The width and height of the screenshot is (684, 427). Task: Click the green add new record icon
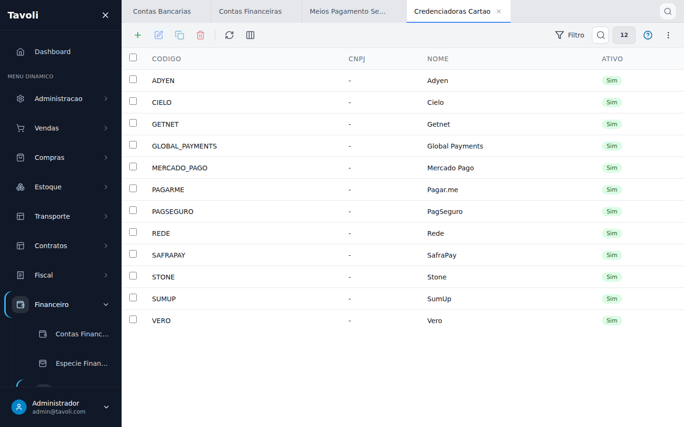138,35
